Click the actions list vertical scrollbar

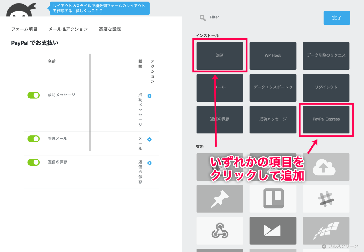90,102
